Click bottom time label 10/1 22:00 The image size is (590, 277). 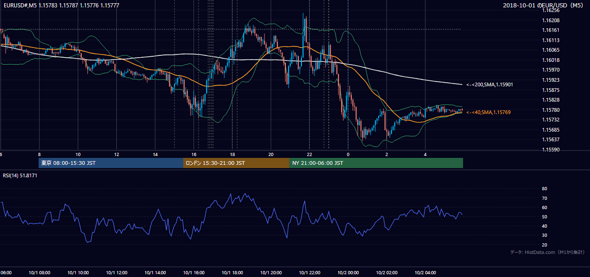(309, 273)
